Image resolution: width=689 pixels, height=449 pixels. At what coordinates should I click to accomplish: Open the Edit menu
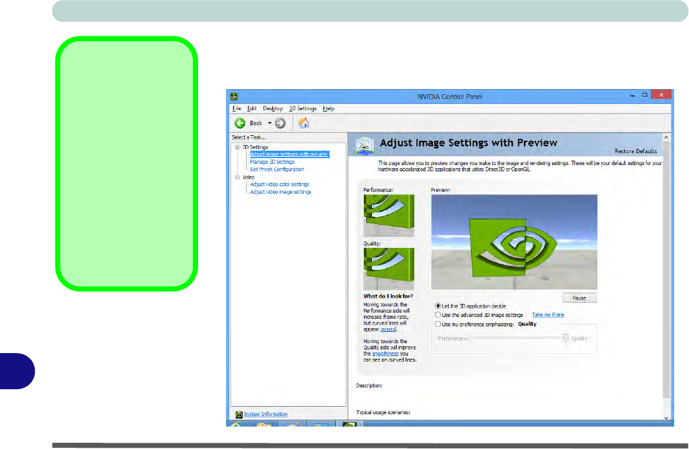click(x=252, y=108)
